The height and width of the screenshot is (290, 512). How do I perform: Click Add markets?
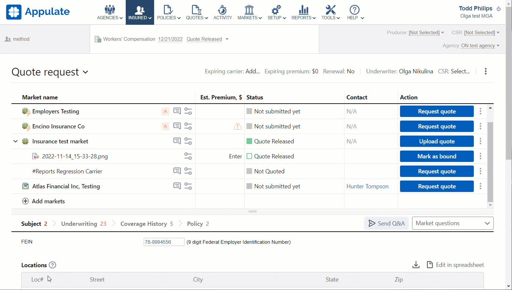[x=43, y=201]
